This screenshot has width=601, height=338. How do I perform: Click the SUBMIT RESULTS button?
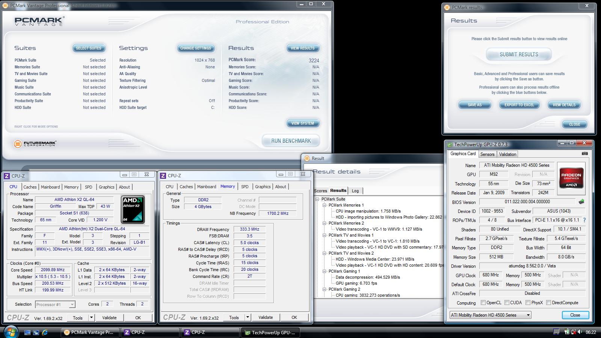tap(519, 54)
